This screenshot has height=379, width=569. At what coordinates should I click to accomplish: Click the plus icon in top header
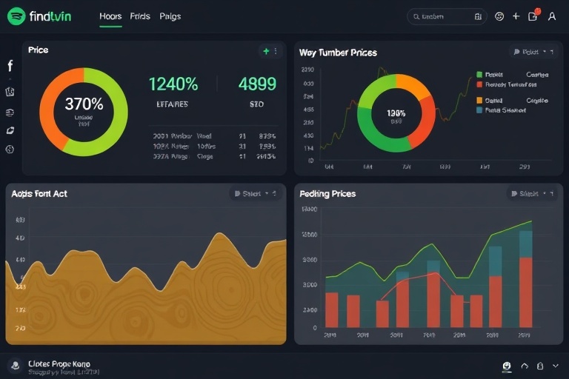click(516, 16)
